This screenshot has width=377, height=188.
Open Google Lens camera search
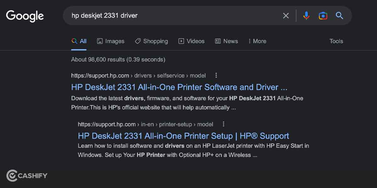[x=323, y=15]
